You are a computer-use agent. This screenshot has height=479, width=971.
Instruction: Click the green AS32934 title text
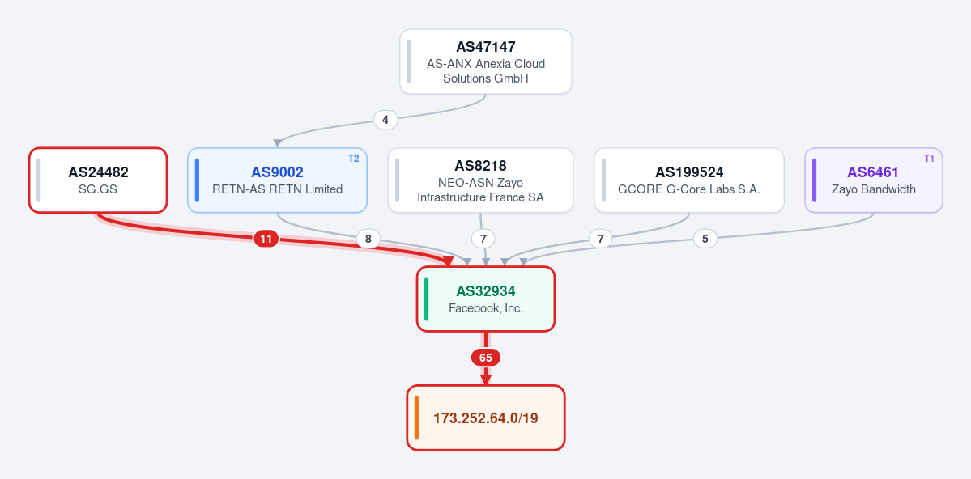tap(486, 290)
